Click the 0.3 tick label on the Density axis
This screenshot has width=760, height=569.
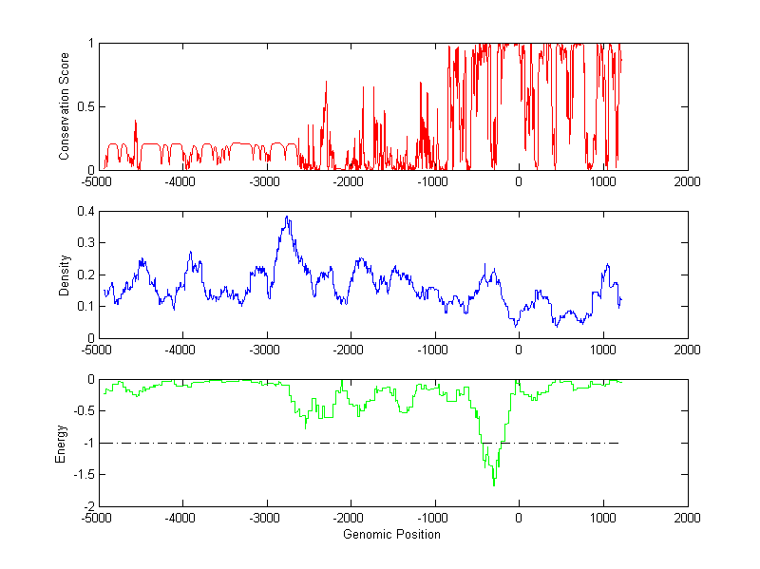85,243
